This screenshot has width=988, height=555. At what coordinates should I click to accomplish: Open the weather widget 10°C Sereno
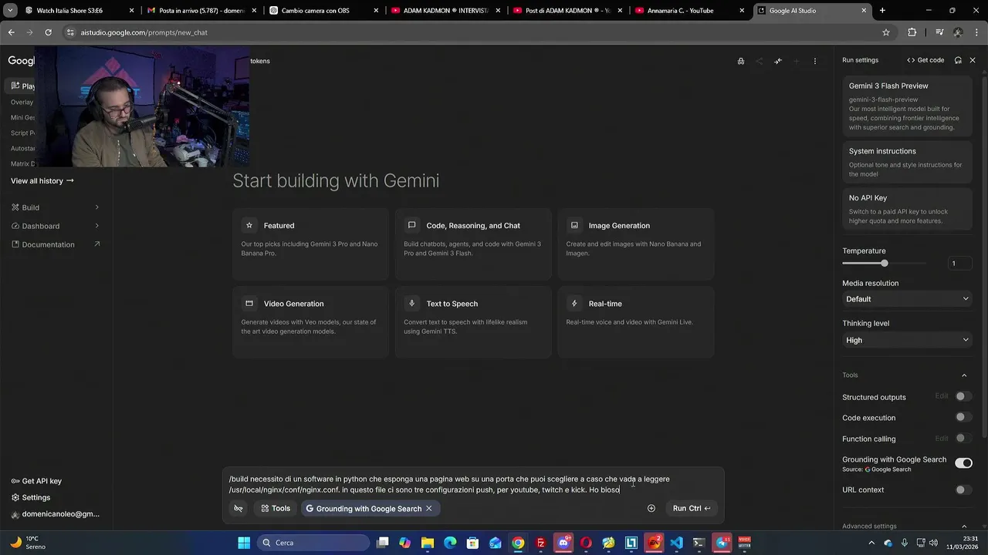[28, 543]
